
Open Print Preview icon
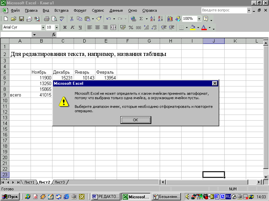click(x=54, y=18)
